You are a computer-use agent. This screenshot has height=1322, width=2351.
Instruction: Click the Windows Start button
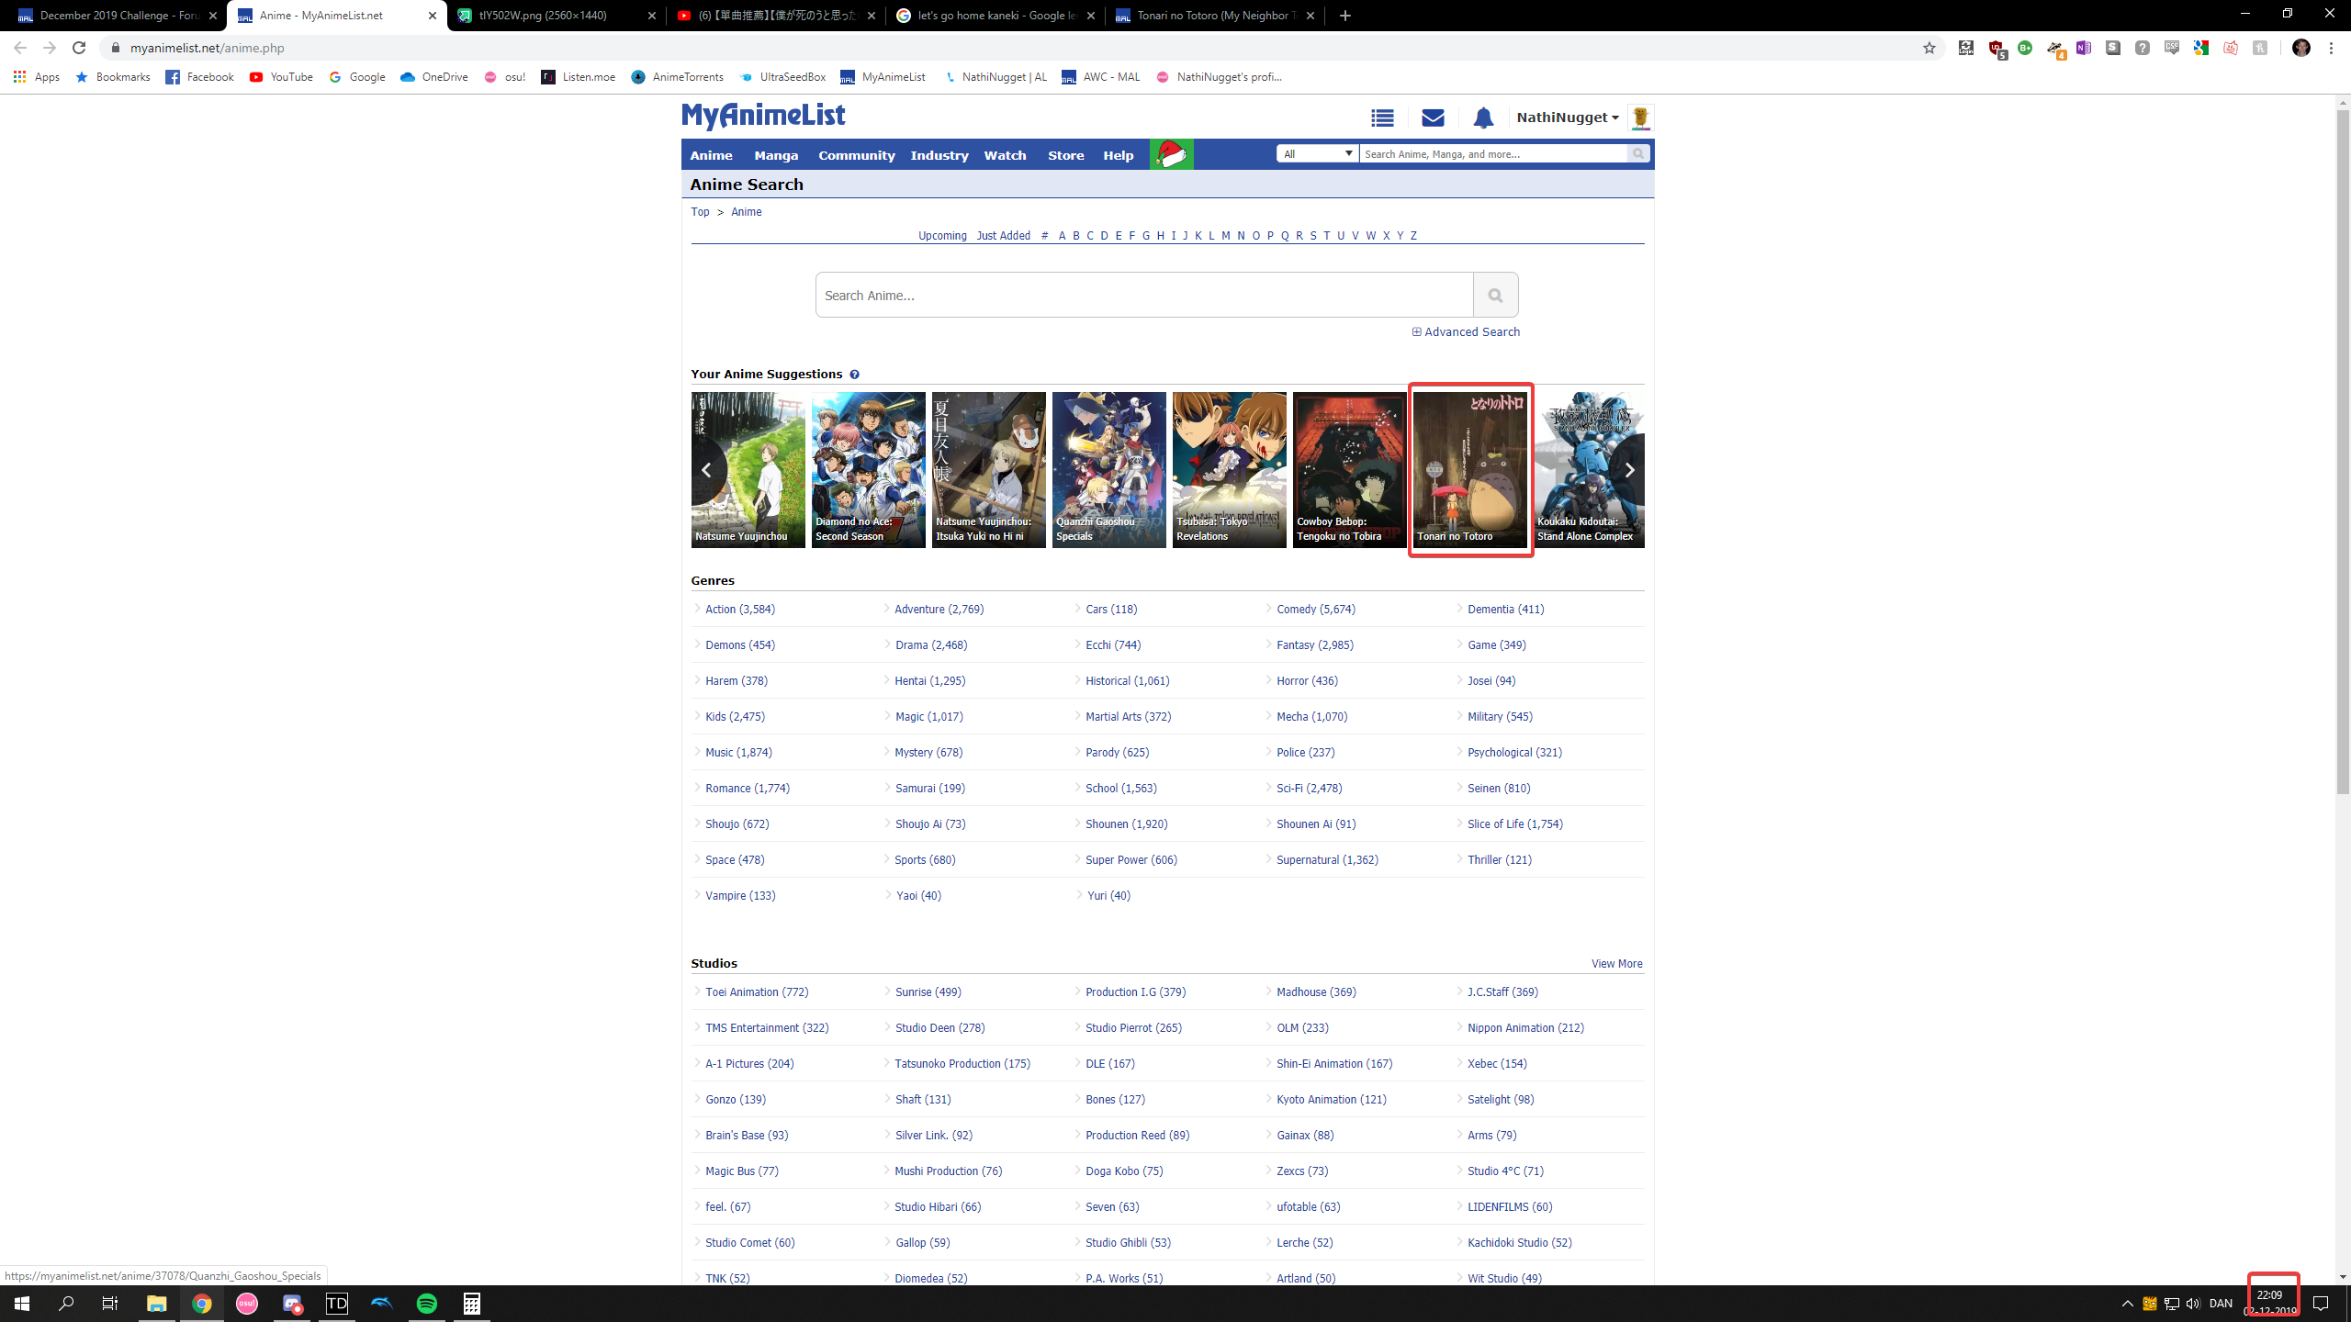coord(22,1304)
